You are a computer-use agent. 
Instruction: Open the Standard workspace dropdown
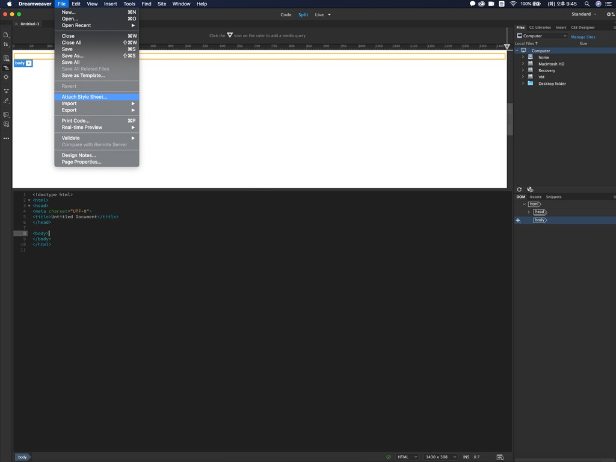[x=584, y=14]
